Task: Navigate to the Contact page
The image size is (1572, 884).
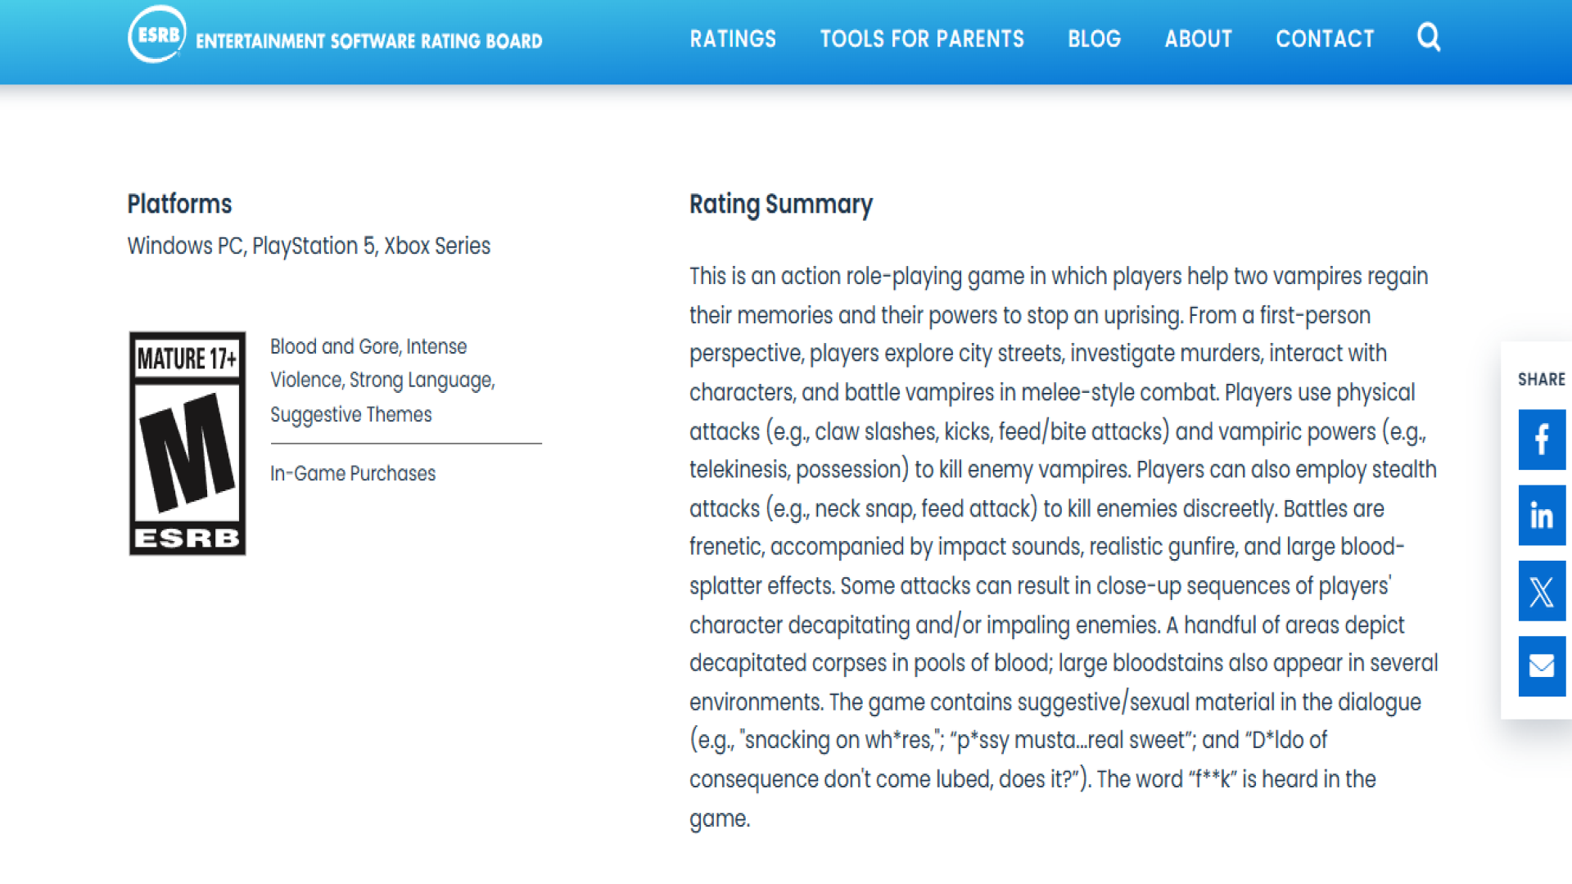Action: click(x=1325, y=38)
